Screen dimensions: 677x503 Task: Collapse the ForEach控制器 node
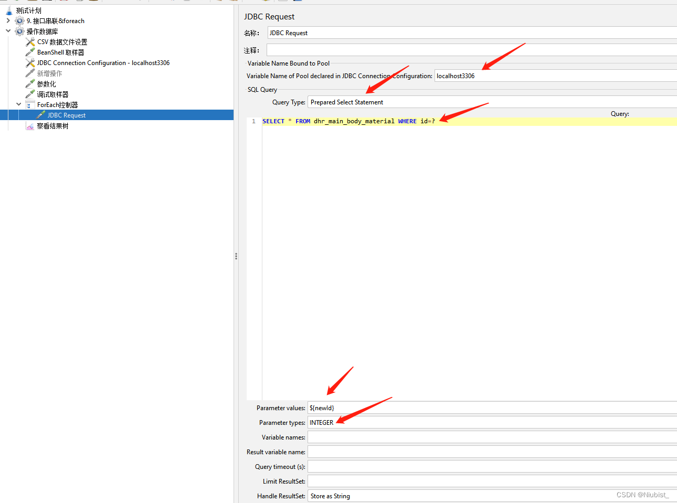(x=19, y=104)
